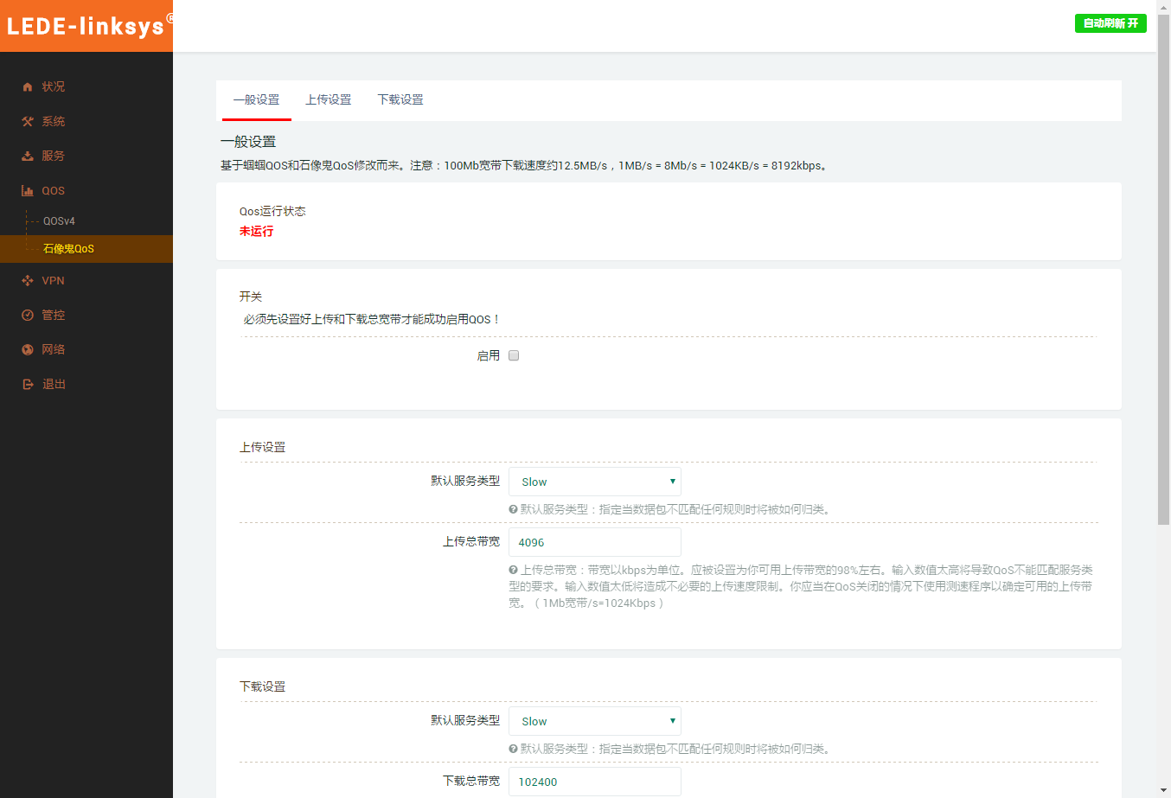
Task: Open the QOSv4 submenu item
Action: click(59, 220)
